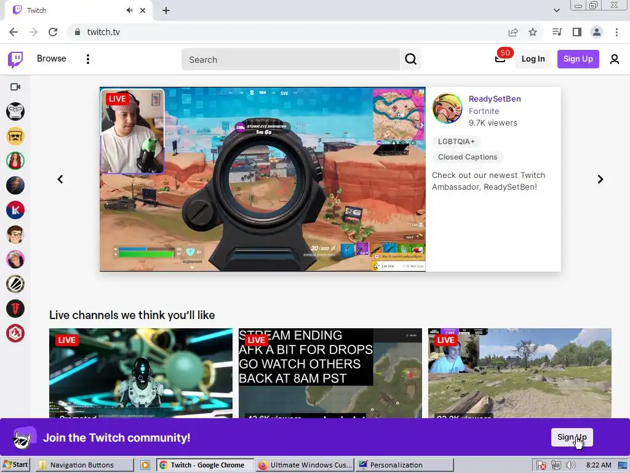Image resolution: width=630 pixels, height=473 pixels.
Task: Open ReadySetBen's profile avatar
Action: (447, 108)
